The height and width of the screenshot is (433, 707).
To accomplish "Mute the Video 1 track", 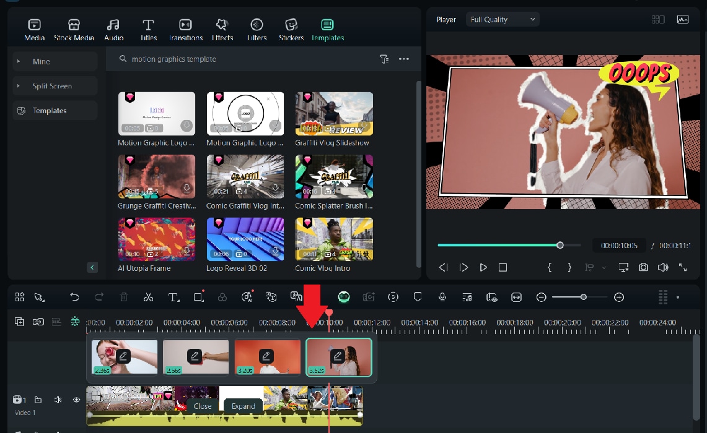I will 58,400.
